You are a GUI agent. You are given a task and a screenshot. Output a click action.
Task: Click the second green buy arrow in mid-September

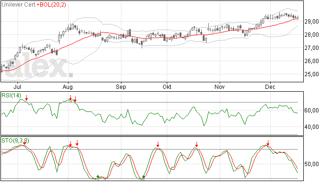tap(144, 178)
